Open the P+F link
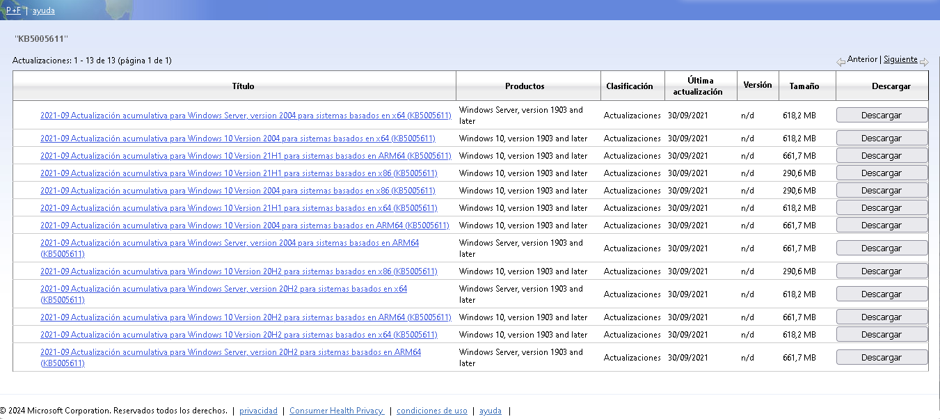Viewport: 940px width, 419px height. point(14,10)
